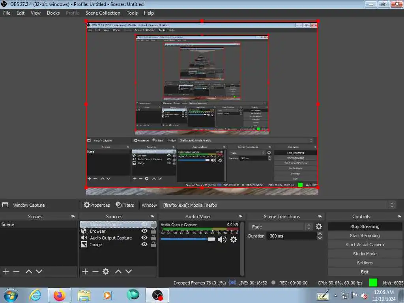The image size is (404, 303).
Task: Open Windows Explorer folder from taskbar
Action: [84, 295]
